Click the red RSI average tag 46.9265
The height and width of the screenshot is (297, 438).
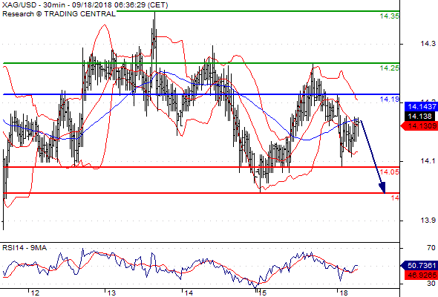[x=421, y=275]
